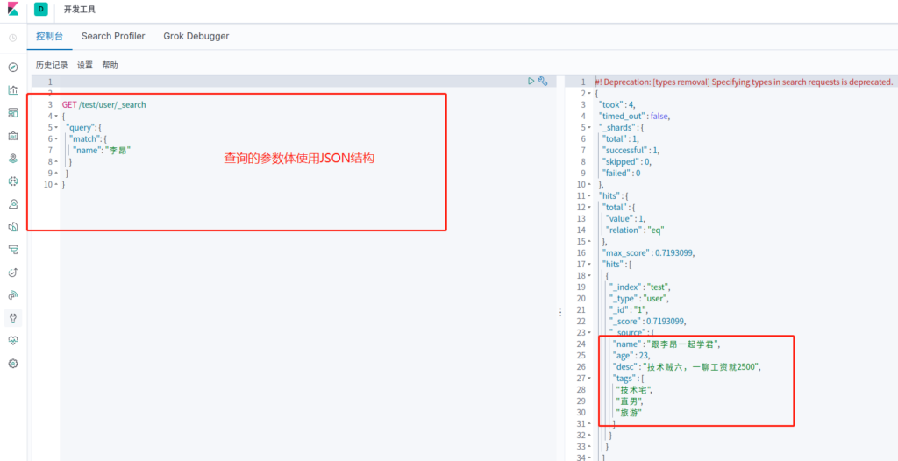Switch to the Search Profiler tab
898x461 pixels.
point(113,36)
